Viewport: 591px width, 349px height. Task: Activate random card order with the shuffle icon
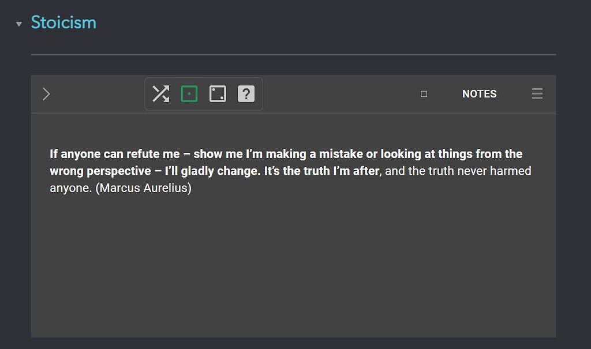[160, 93]
